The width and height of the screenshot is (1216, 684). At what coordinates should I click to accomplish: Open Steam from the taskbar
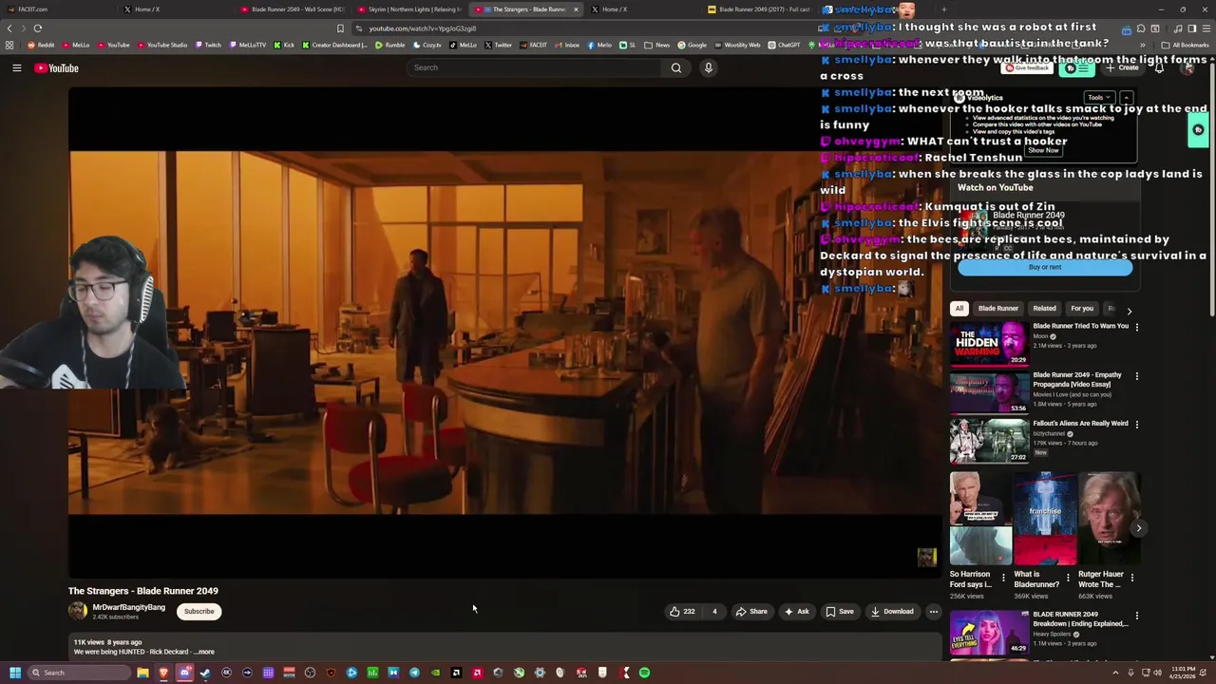coord(205,673)
